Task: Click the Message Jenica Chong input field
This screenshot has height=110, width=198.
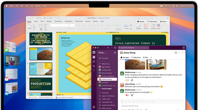Action: (x=152, y=106)
